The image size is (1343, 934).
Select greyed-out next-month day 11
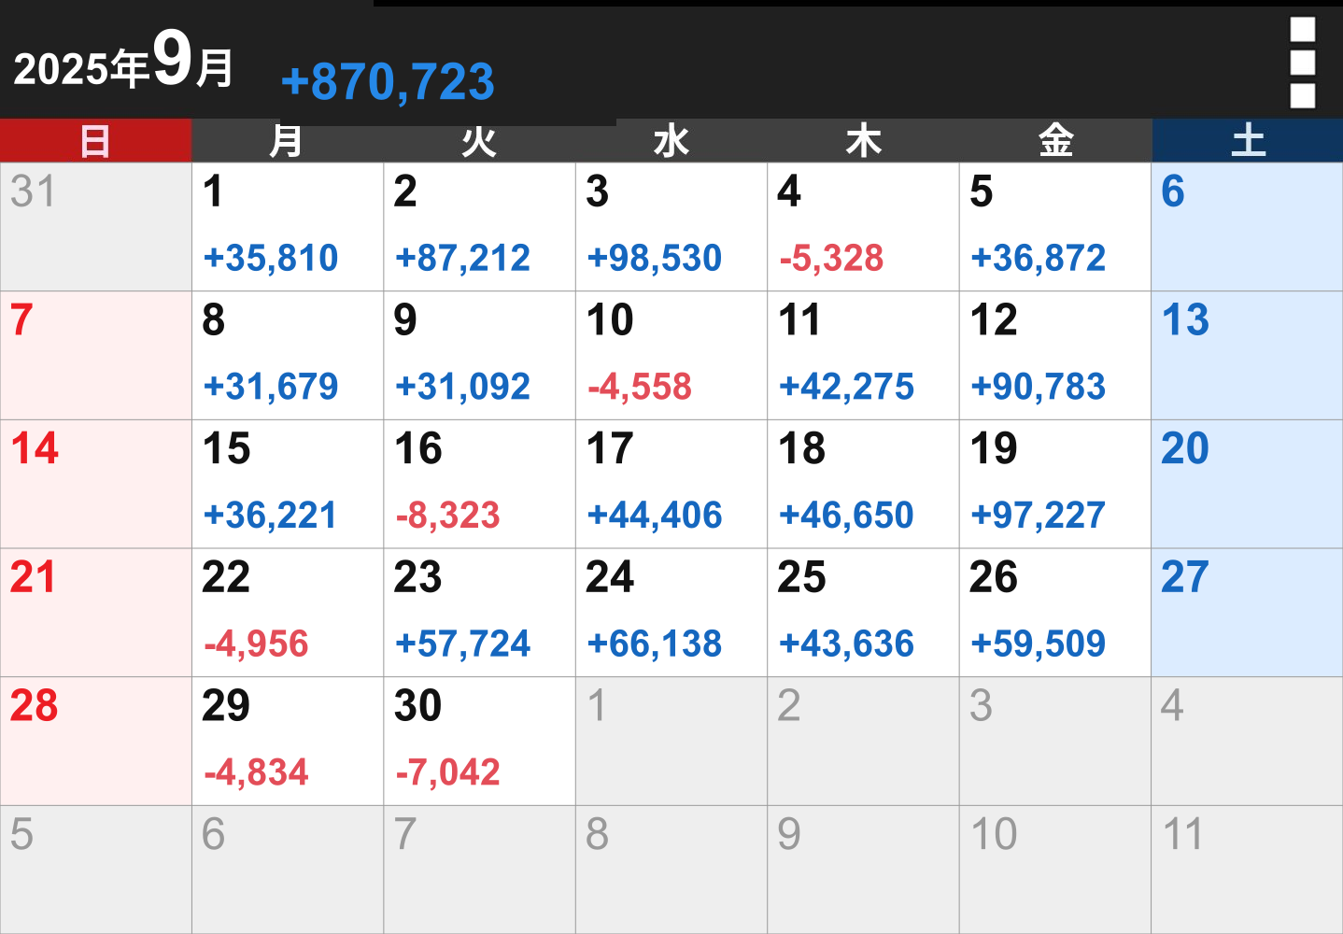[1248, 870]
